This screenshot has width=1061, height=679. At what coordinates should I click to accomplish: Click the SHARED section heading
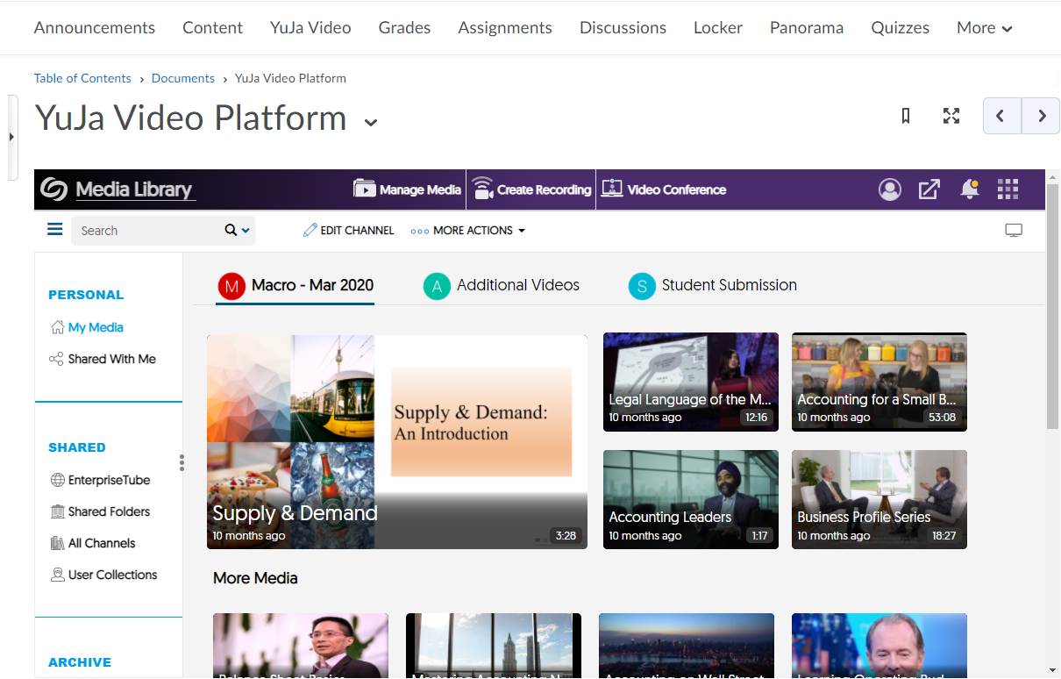click(x=77, y=447)
